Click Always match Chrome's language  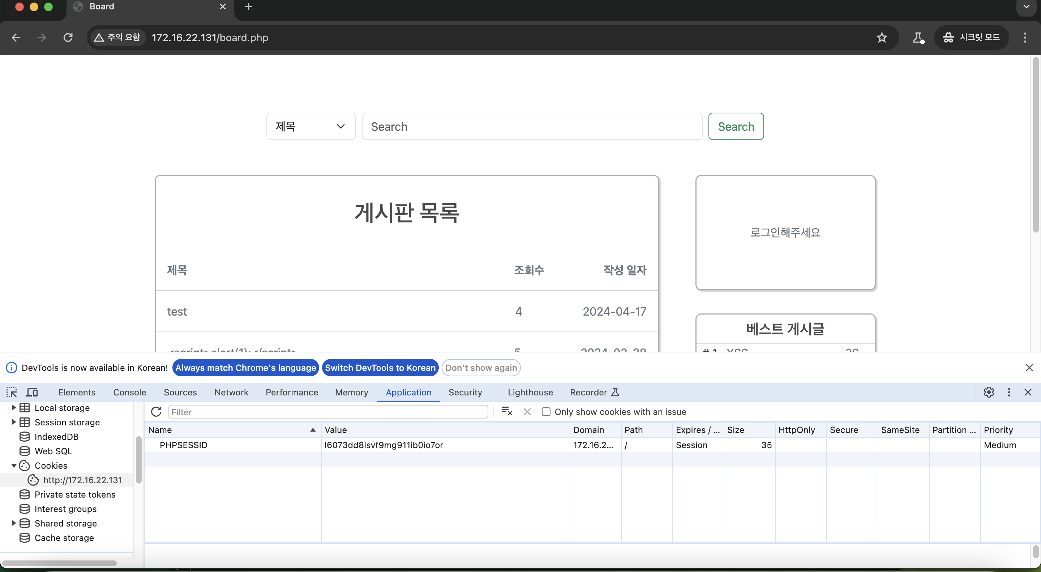coord(246,368)
